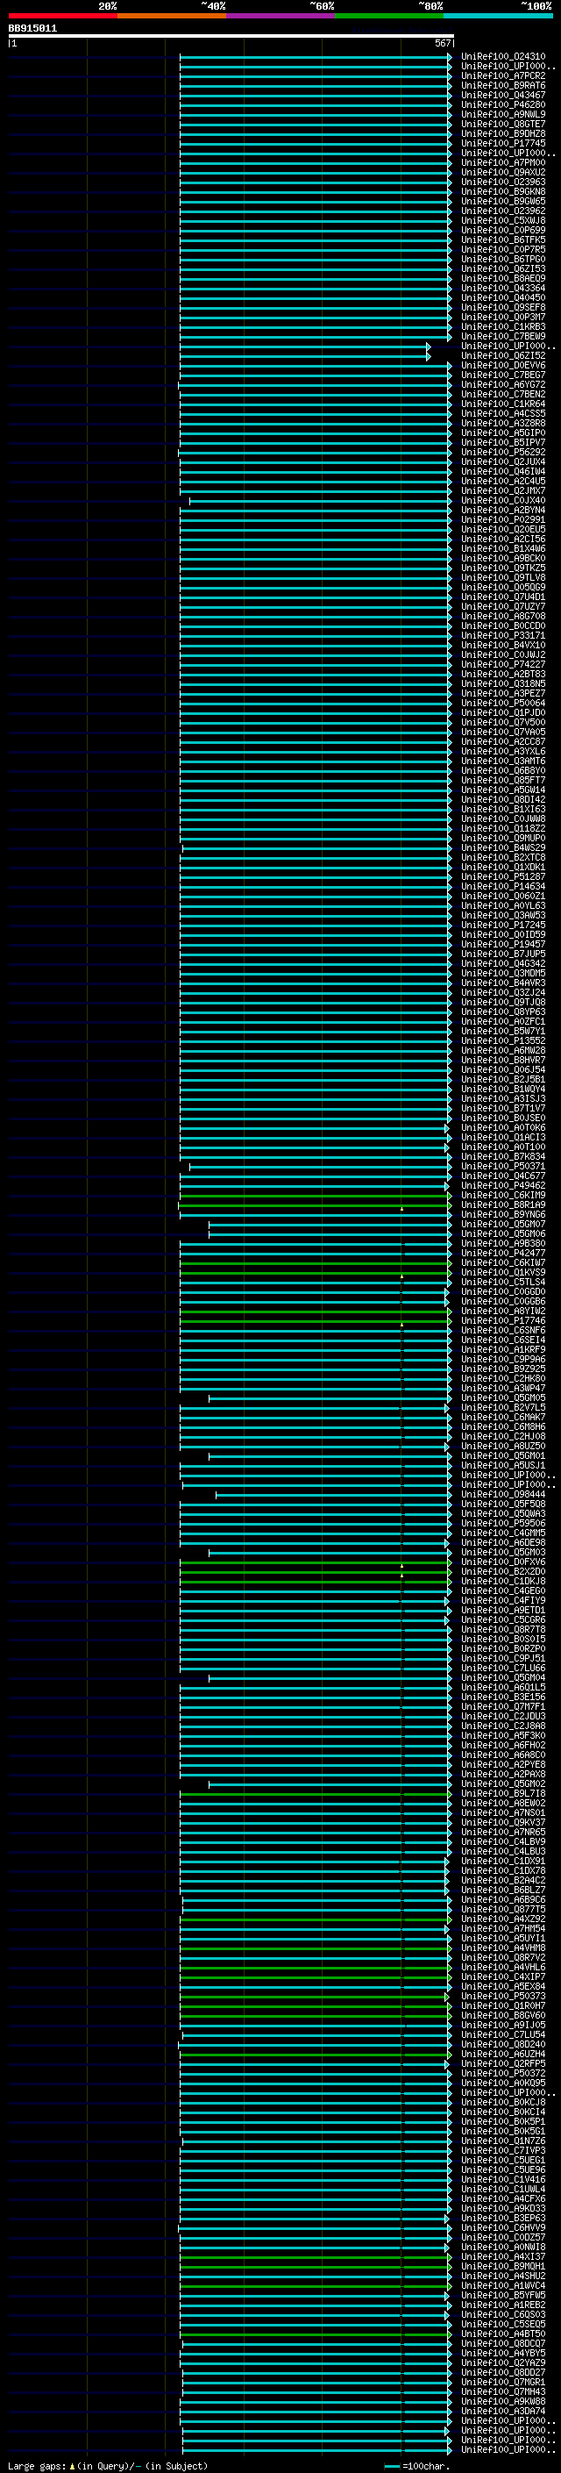This screenshot has height=2473, width=561.
Task: Select label UniRef100_Q9TKZ5
Action: click(x=503, y=568)
